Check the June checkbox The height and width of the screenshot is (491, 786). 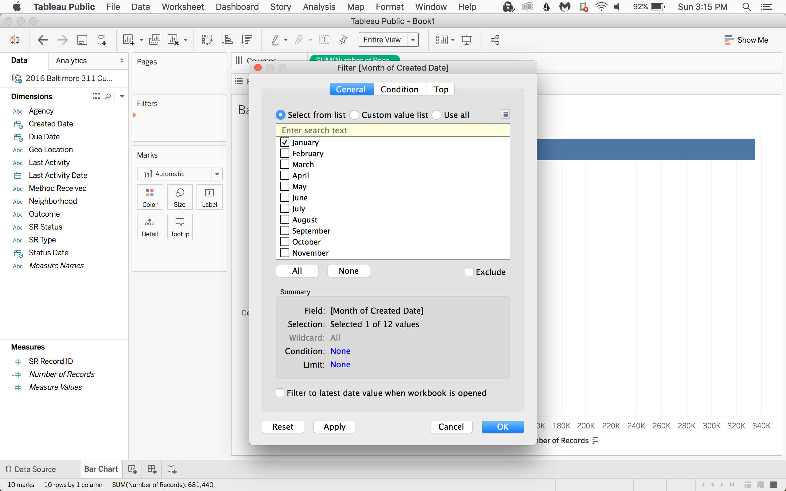pyautogui.click(x=285, y=197)
